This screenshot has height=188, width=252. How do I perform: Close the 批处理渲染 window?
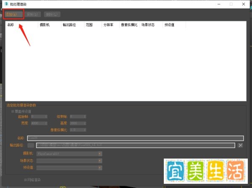tap(244, 4)
